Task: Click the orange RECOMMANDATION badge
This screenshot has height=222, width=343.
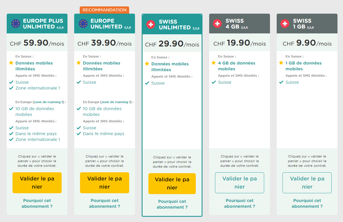Action: pyautogui.click(x=104, y=10)
